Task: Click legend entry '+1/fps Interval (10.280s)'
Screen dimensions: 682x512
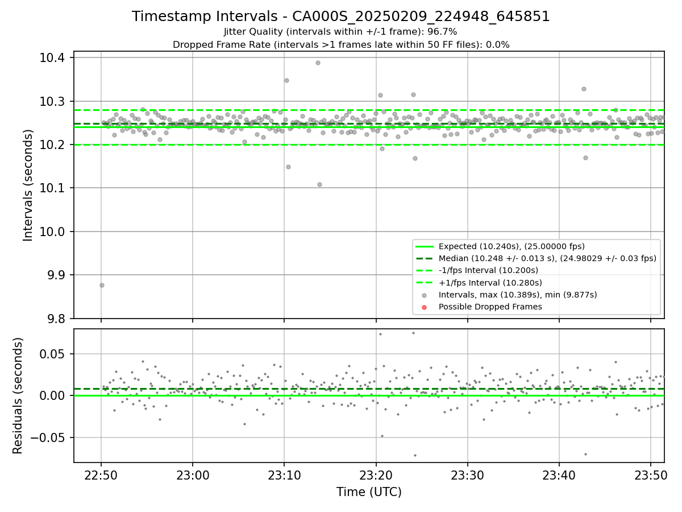Action: (x=490, y=283)
